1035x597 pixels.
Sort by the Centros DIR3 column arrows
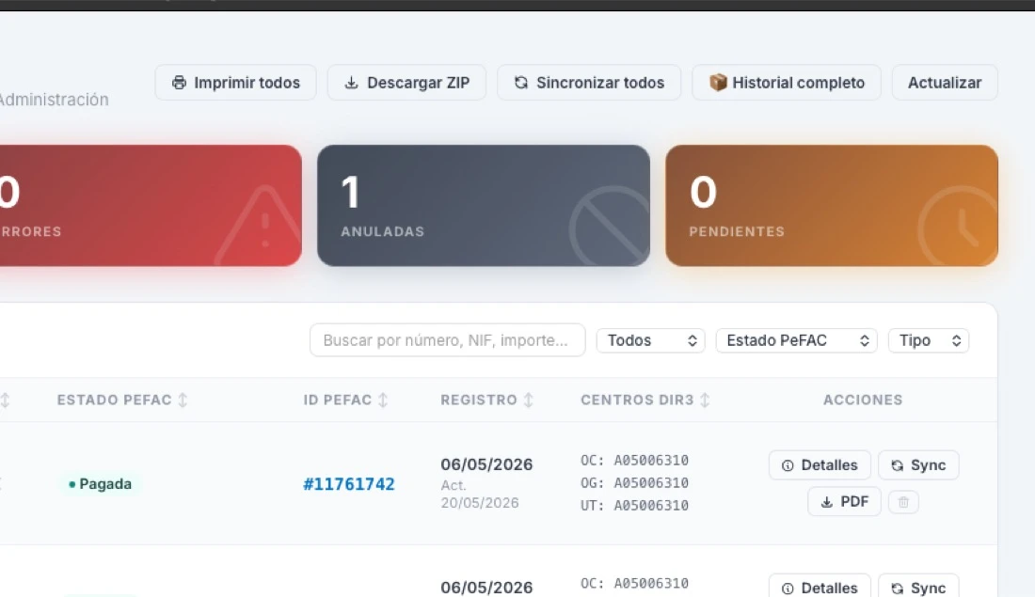click(x=705, y=400)
